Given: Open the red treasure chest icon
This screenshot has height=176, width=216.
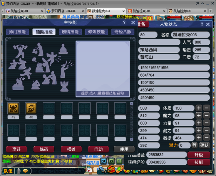Looking at the screenshot, I should pos(111,170).
